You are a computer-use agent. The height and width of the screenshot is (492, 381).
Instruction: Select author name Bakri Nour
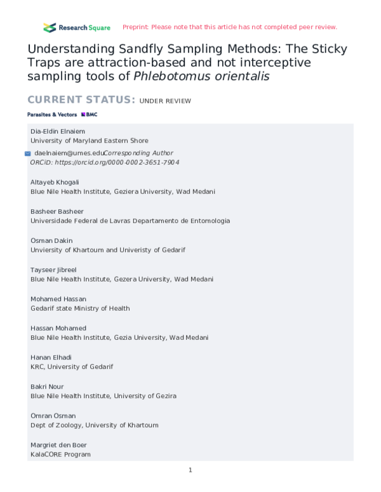coord(47,386)
